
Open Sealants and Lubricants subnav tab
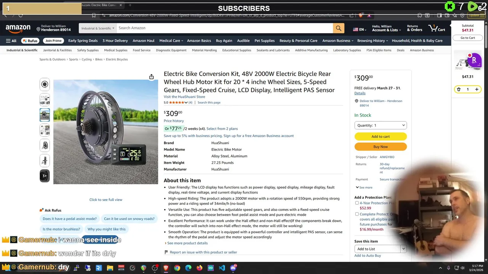click(273, 50)
